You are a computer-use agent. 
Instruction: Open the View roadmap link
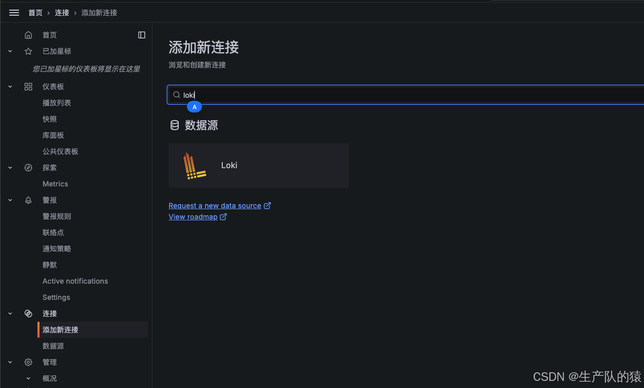point(193,217)
